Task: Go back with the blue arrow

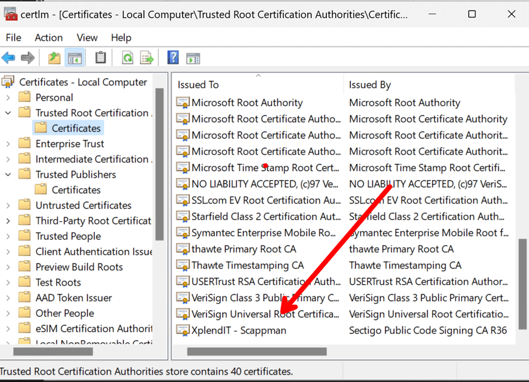Action: (x=8, y=58)
